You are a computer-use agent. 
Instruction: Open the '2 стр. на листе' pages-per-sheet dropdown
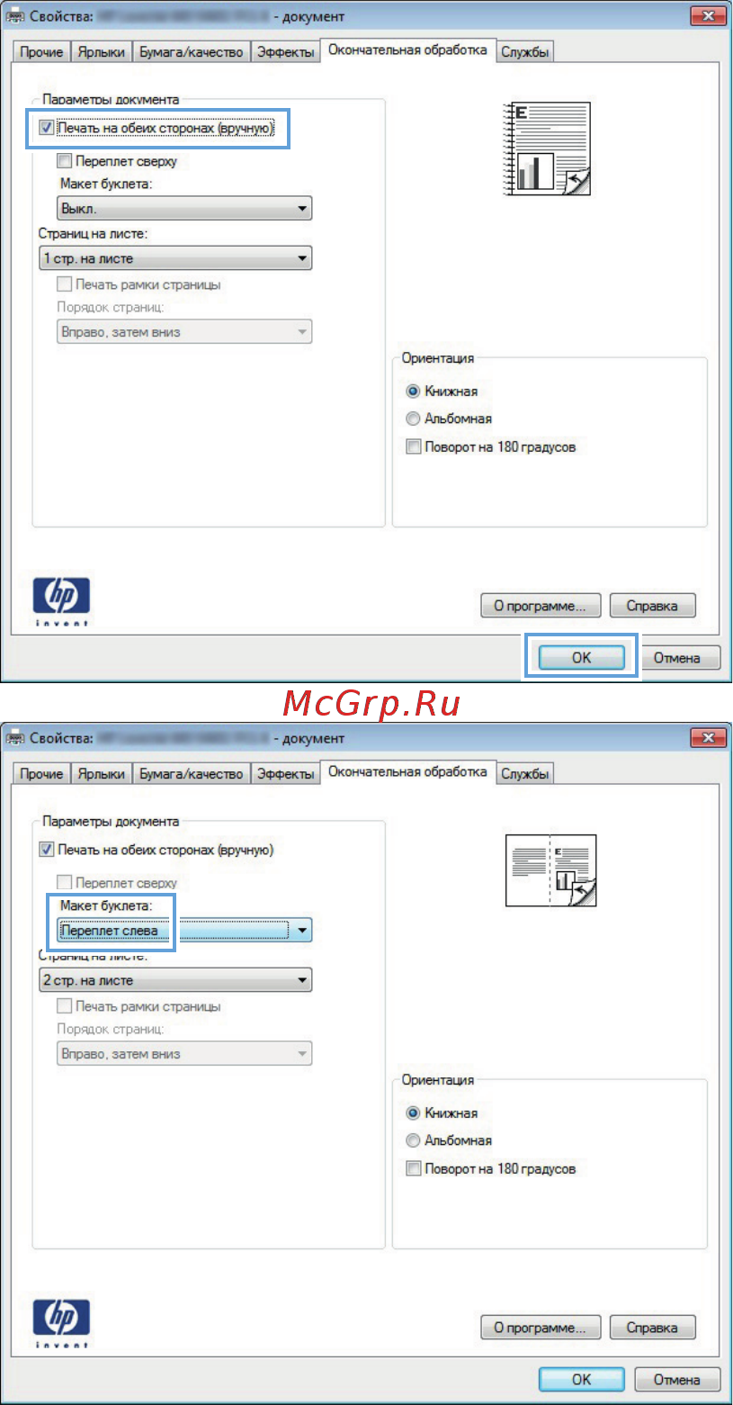pos(175,980)
